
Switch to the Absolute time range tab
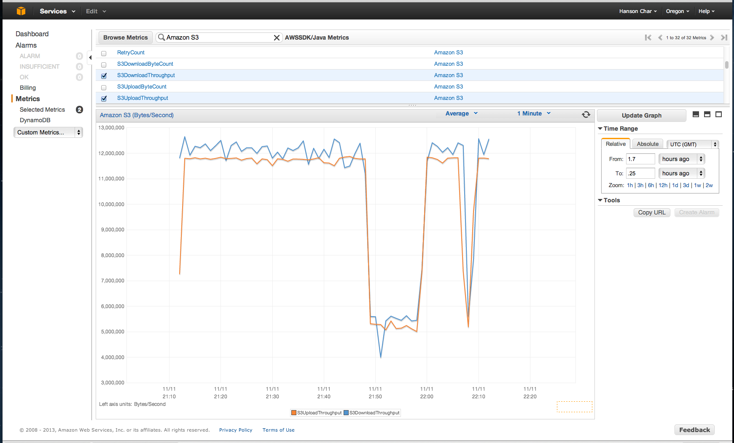pyautogui.click(x=648, y=144)
